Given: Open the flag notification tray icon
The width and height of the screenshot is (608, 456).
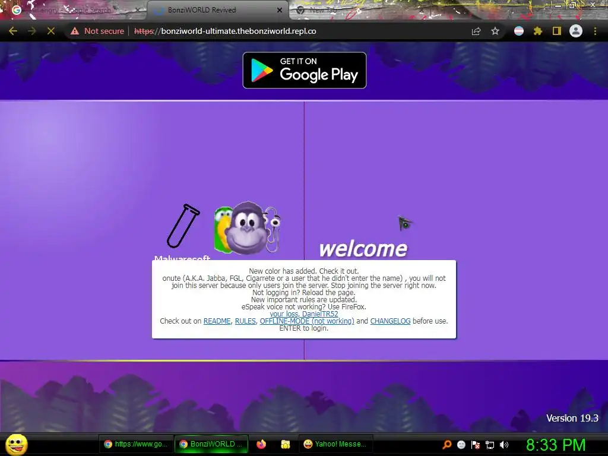Looking at the screenshot, I should tap(476, 445).
